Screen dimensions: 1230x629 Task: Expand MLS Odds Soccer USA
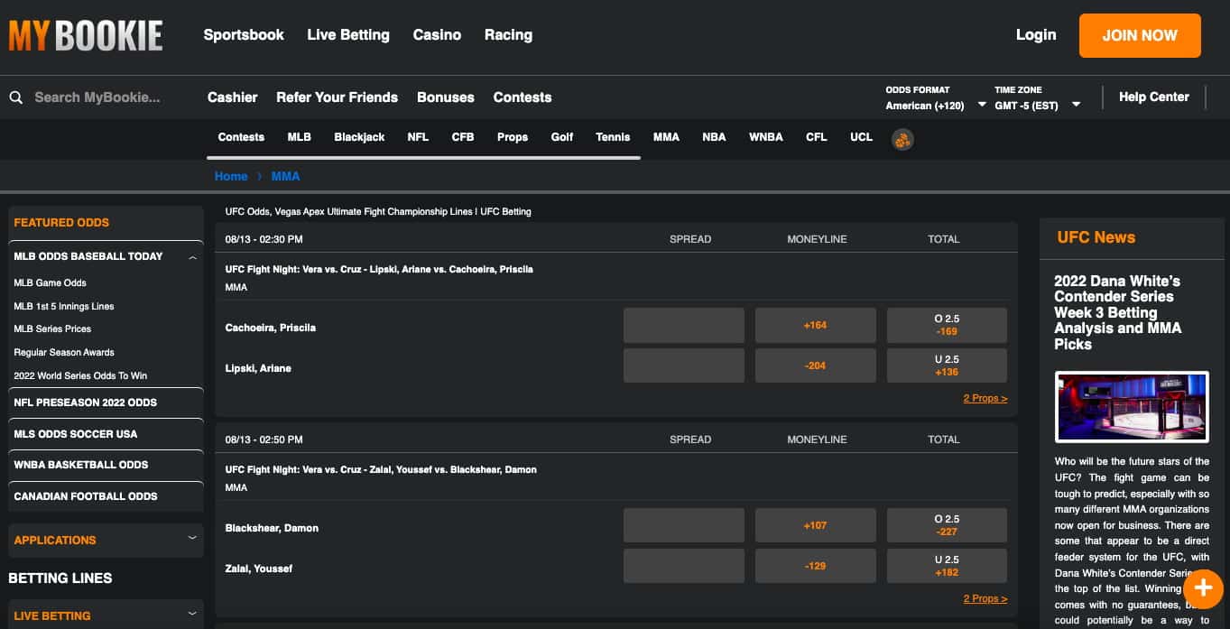pyautogui.click(x=106, y=434)
